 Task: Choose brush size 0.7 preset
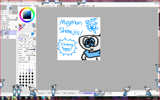[x=20, y=64]
